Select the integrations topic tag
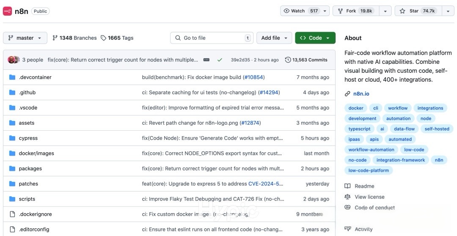457x236 pixels. coord(430,108)
